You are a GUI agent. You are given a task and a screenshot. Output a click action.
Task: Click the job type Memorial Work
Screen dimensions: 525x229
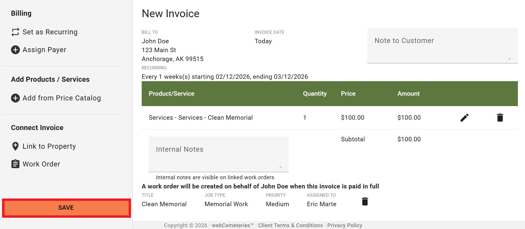tap(226, 204)
